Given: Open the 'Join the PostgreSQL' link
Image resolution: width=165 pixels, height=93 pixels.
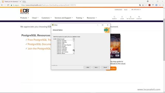Looking at the screenshot, I should point(39,49).
